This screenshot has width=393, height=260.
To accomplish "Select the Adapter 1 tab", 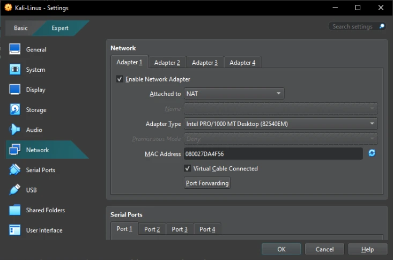I will coord(129,62).
